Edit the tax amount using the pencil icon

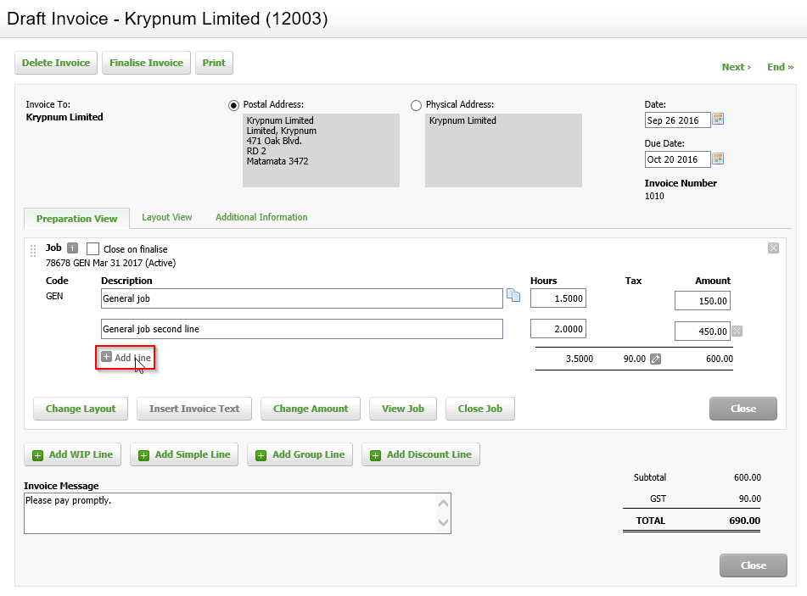654,359
